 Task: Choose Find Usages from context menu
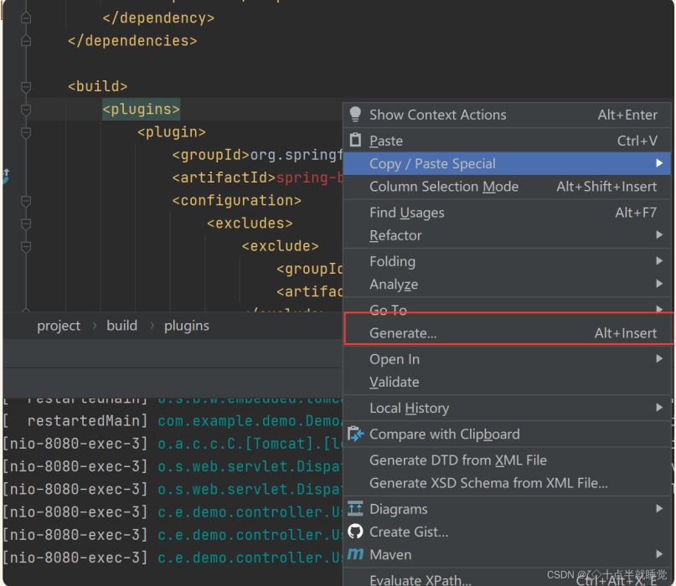point(507,213)
